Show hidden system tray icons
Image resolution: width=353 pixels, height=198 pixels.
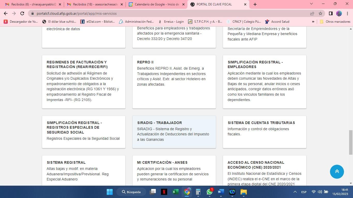point(295,192)
